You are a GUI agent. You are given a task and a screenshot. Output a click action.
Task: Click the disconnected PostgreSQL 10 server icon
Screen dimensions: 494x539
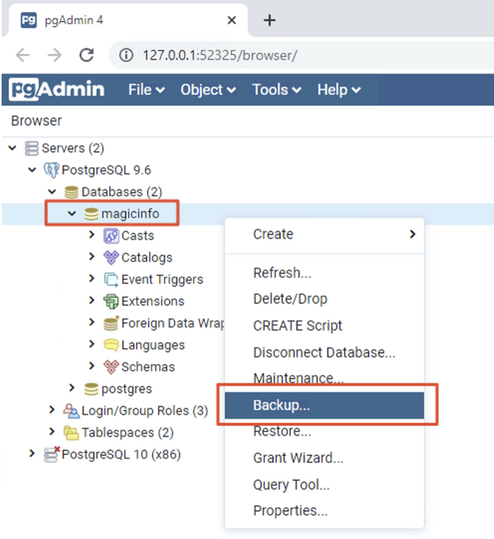pos(52,455)
